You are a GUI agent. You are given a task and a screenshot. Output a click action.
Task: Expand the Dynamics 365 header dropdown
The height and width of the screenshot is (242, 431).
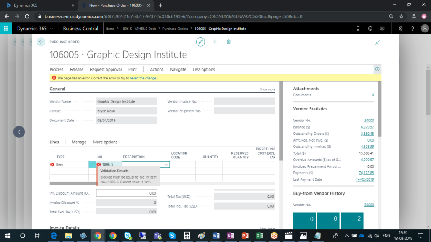51,29
